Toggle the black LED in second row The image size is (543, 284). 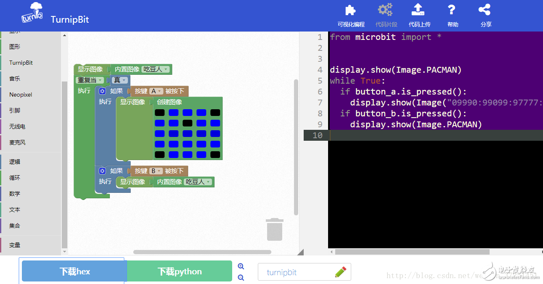click(x=188, y=123)
